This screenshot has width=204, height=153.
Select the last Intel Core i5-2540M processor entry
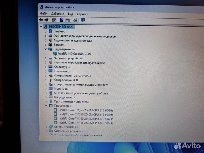86,123
